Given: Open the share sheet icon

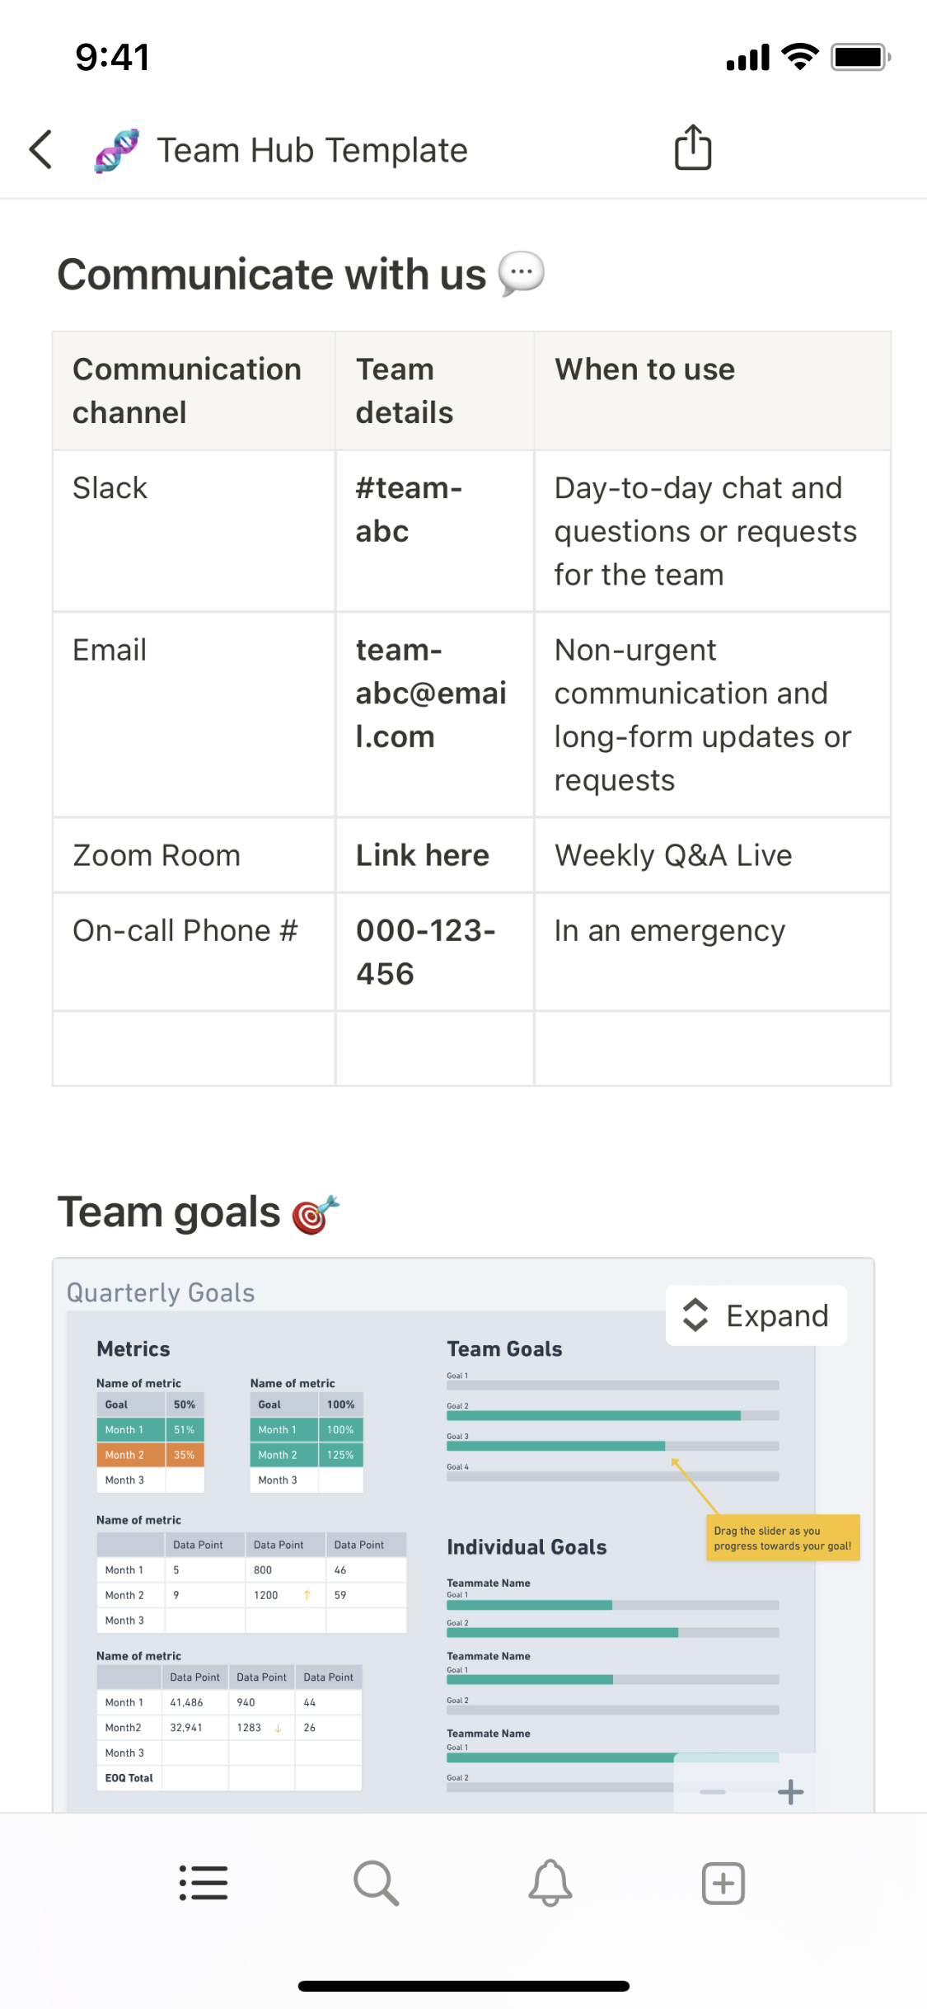Looking at the screenshot, I should [693, 148].
